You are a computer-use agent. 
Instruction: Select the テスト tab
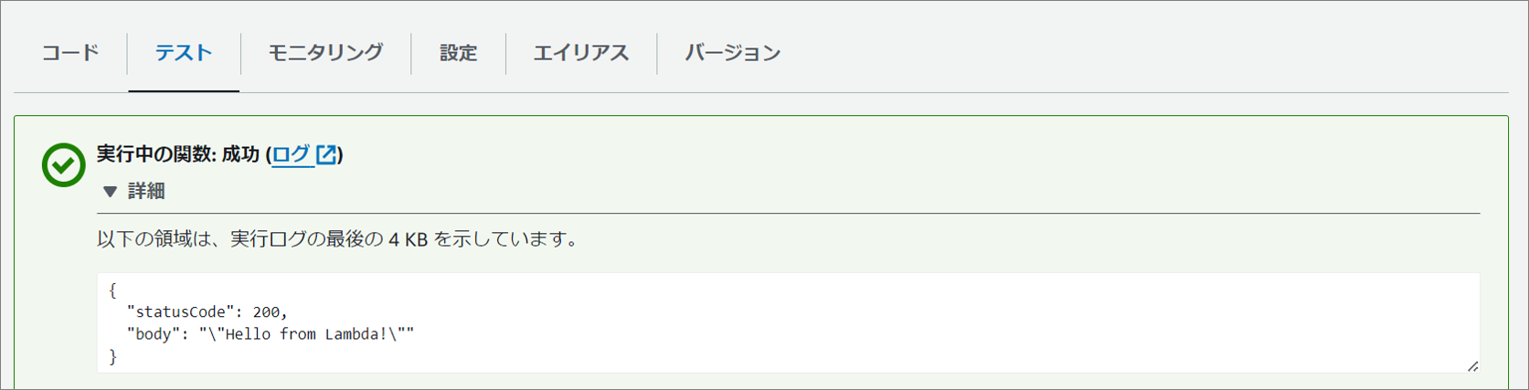(x=184, y=53)
